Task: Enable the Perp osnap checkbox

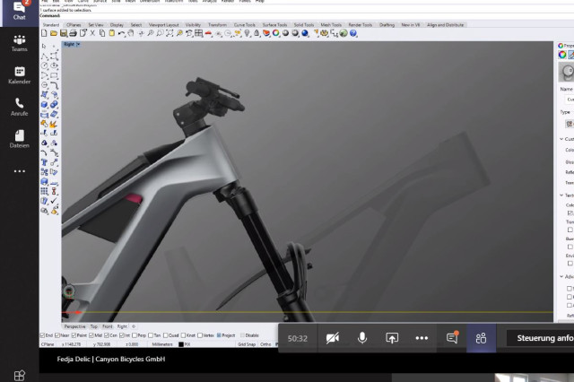Action: (135, 335)
